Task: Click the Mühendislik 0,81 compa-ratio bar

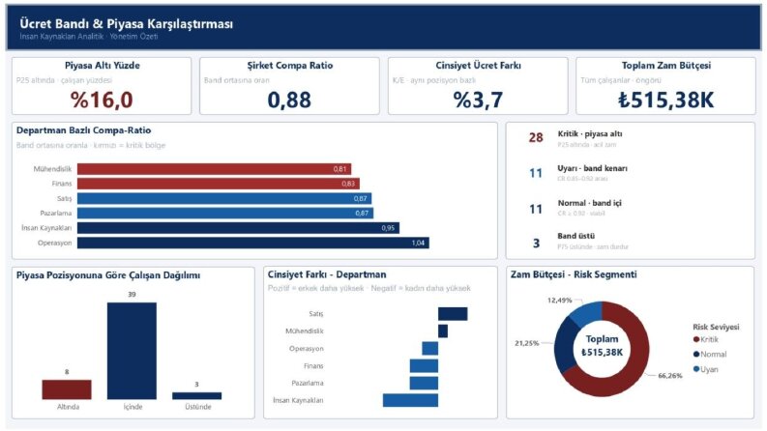Action: point(215,169)
